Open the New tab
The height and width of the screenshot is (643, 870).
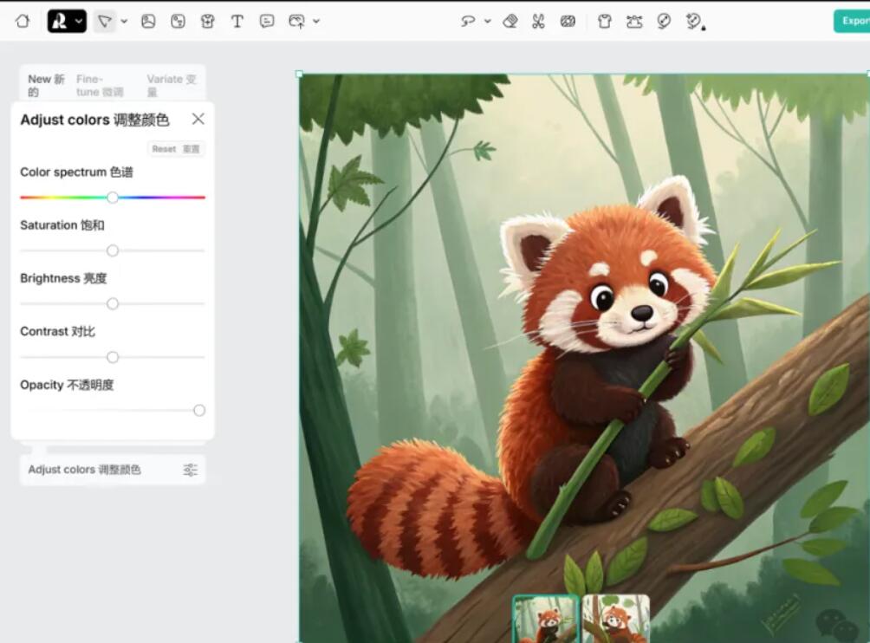(x=45, y=85)
